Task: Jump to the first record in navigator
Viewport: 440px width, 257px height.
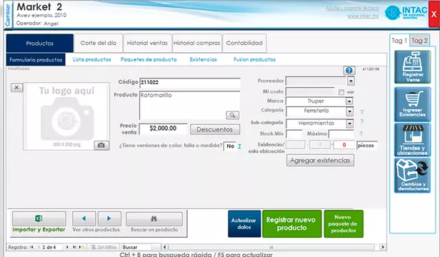Action: tap(31, 247)
